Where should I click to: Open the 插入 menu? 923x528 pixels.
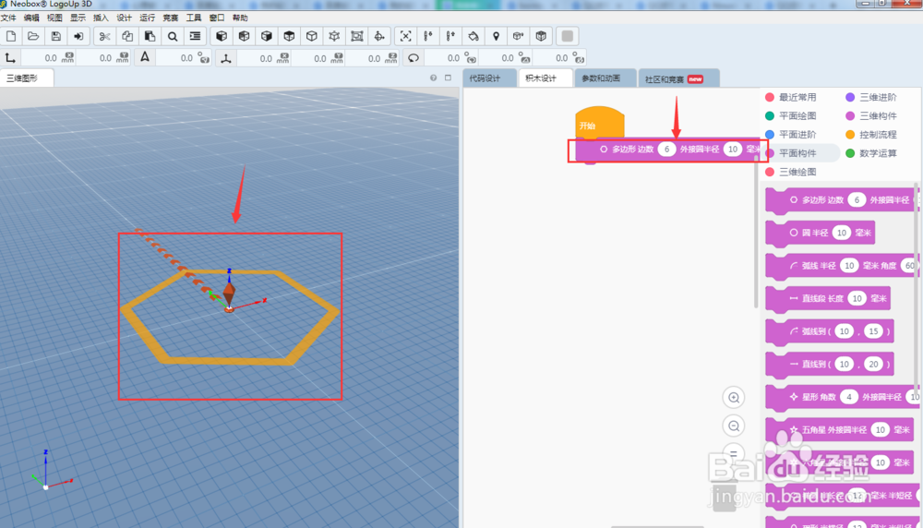[x=101, y=18]
